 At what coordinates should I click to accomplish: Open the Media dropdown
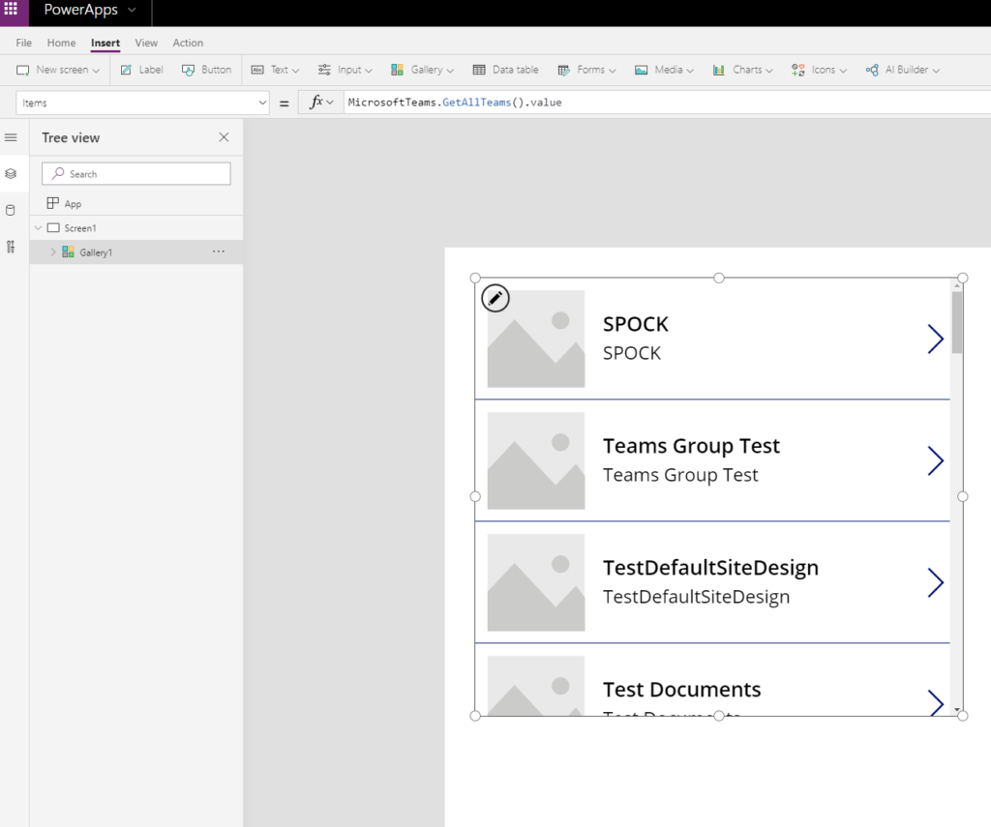pyautogui.click(x=664, y=71)
